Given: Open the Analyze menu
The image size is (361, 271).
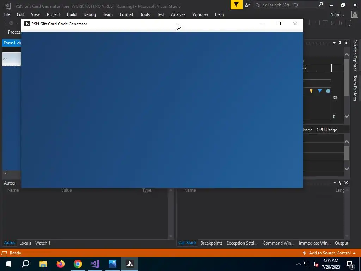Looking at the screenshot, I should pyautogui.click(x=178, y=14).
